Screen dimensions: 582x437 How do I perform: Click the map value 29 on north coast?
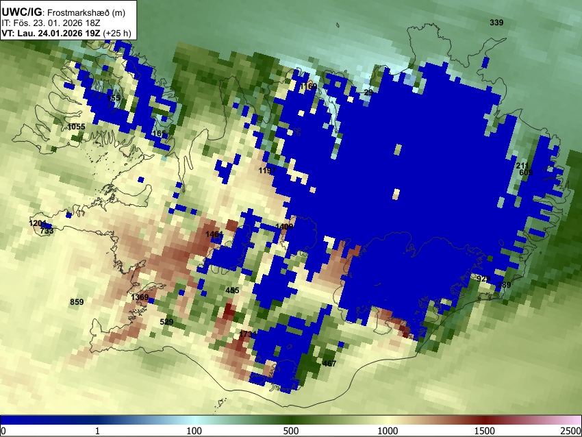pos(368,92)
